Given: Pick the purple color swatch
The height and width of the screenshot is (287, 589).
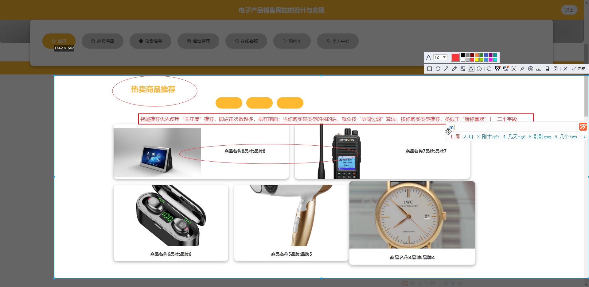Looking at the screenshot, I should [490, 55].
